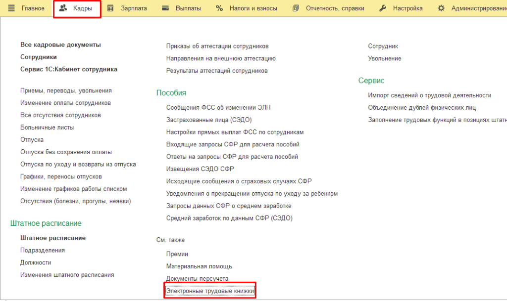Viewport: 507px width, 301px height.
Task: Switch to the Главное menu section
Action: (32, 7)
